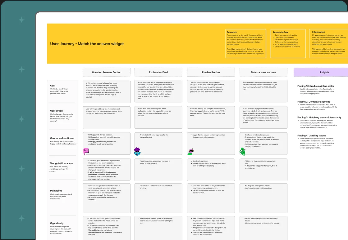Select the green character sticker
The width and height of the screenshot is (348, 240).
click(x=243, y=152)
